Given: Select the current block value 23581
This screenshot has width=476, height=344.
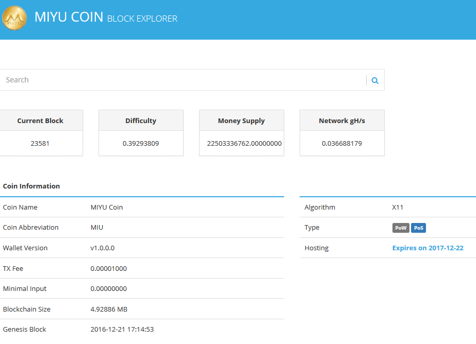Looking at the screenshot, I should pos(40,143).
